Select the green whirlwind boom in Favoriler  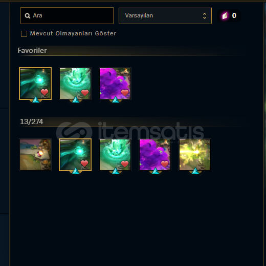click(75, 84)
